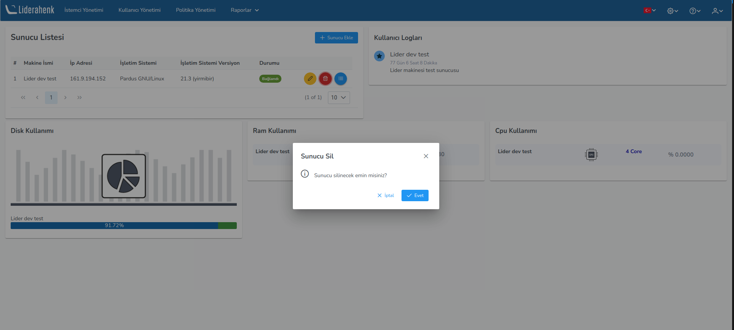The width and height of the screenshot is (734, 330).
Task: Open the rows-per-page 10 dropdown
Action: pyautogui.click(x=339, y=98)
